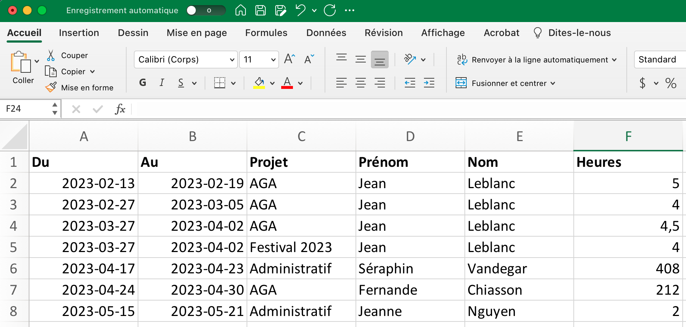Click the Couper scissors button
This screenshot has width=686, height=327.
(68, 55)
